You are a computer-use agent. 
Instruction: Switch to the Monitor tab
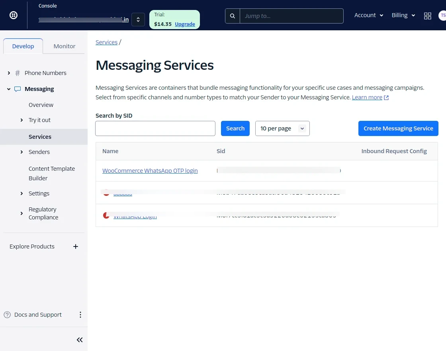pos(64,46)
